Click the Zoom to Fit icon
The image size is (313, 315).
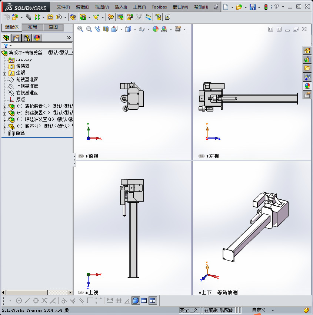point(80,29)
